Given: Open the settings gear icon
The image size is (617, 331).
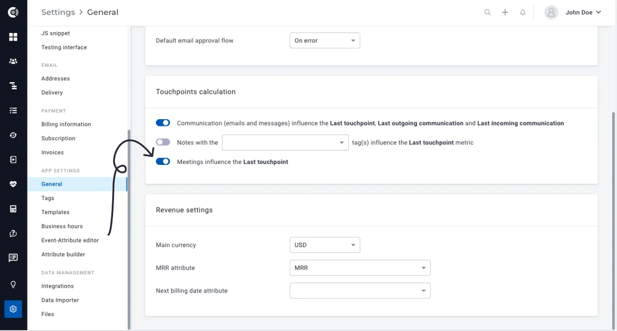Looking at the screenshot, I should point(13,309).
